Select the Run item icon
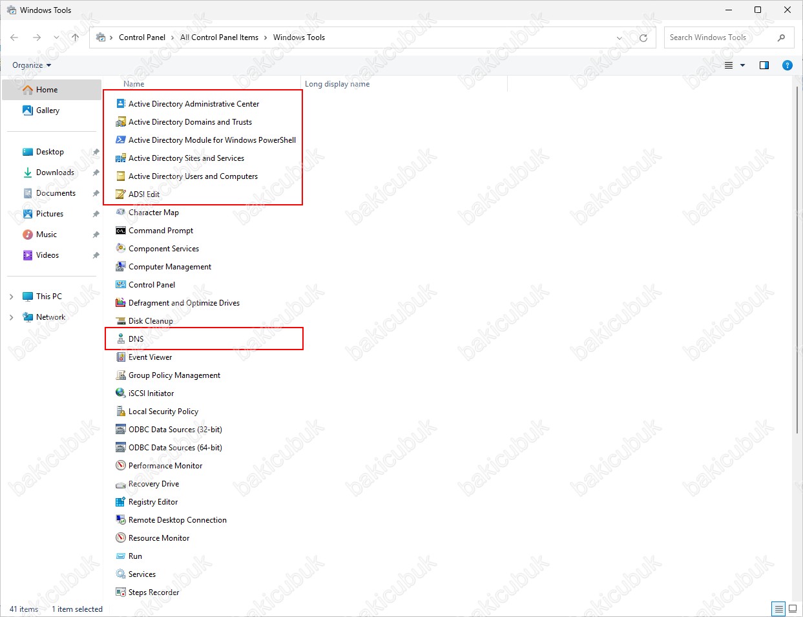803x617 pixels. (121, 556)
